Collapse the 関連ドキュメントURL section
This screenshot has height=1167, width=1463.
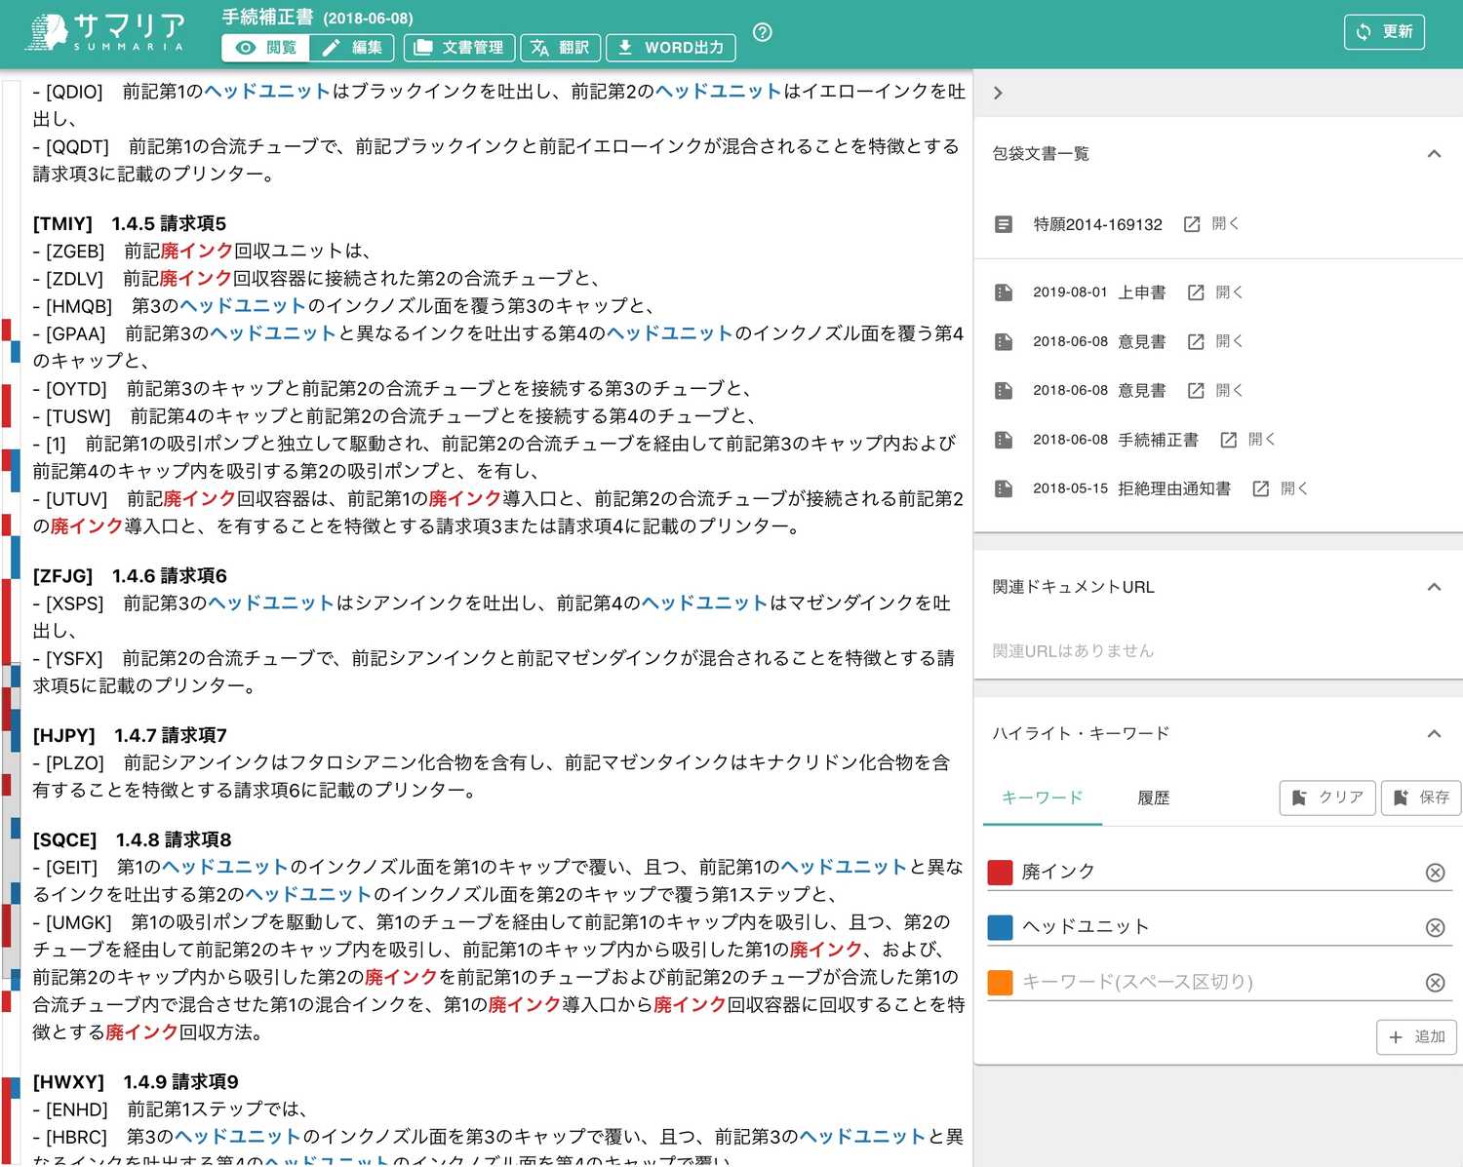(1434, 587)
